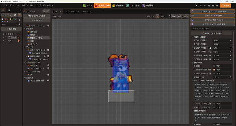
Task: Click the 保存 save button
Action: pyautogui.click(x=47, y=11)
